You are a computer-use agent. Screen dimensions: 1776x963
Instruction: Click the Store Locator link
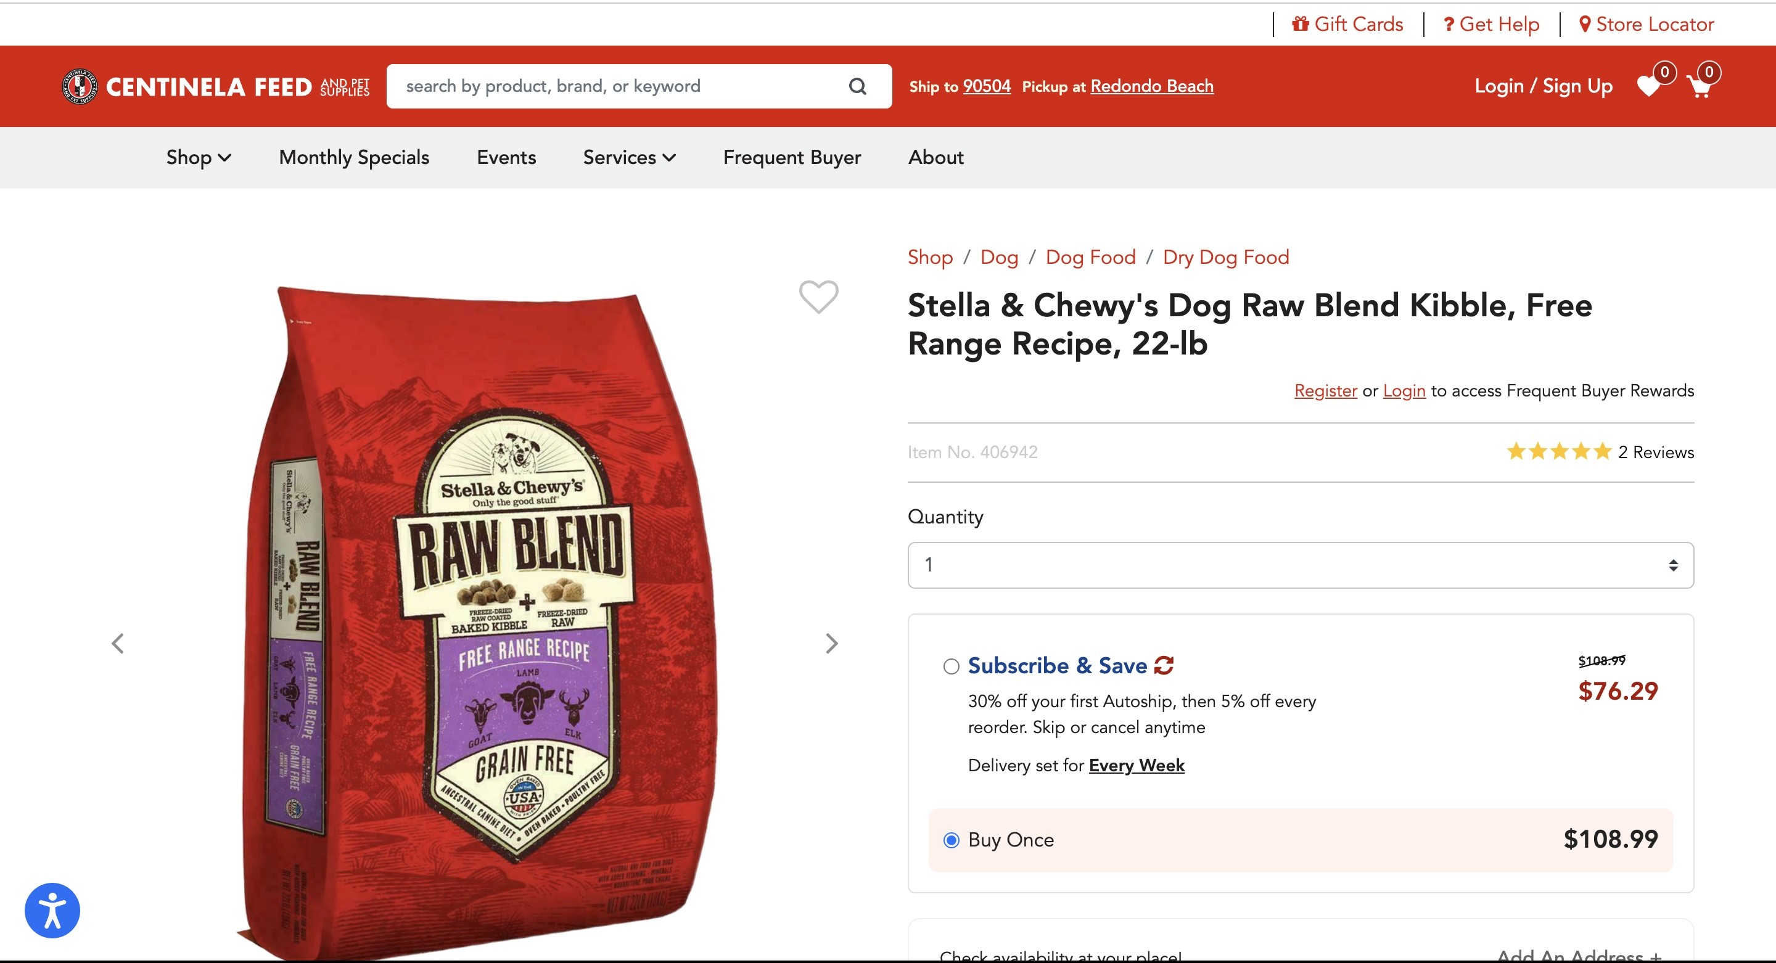click(x=1646, y=24)
